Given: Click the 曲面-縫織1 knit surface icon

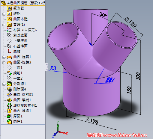Looking at the screenshot, I should [x=9, y=111].
